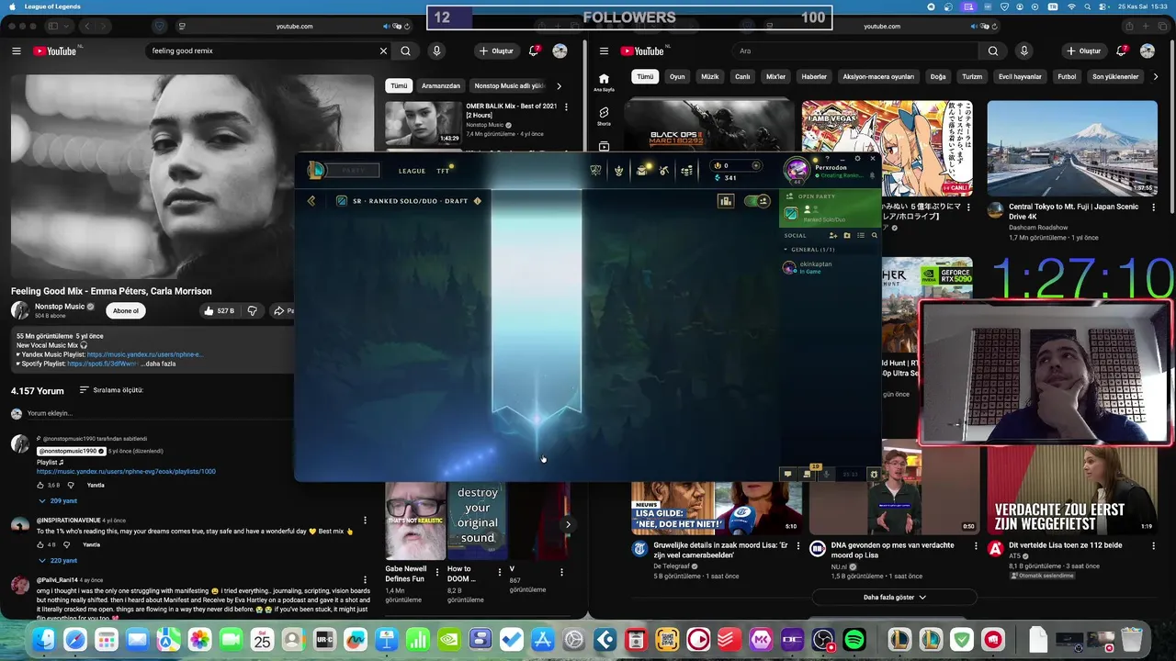The height and width of the screenshot is (661, 1176).
Task: Select the Müzik chip in right YouTube
Action: click(710, 77)
